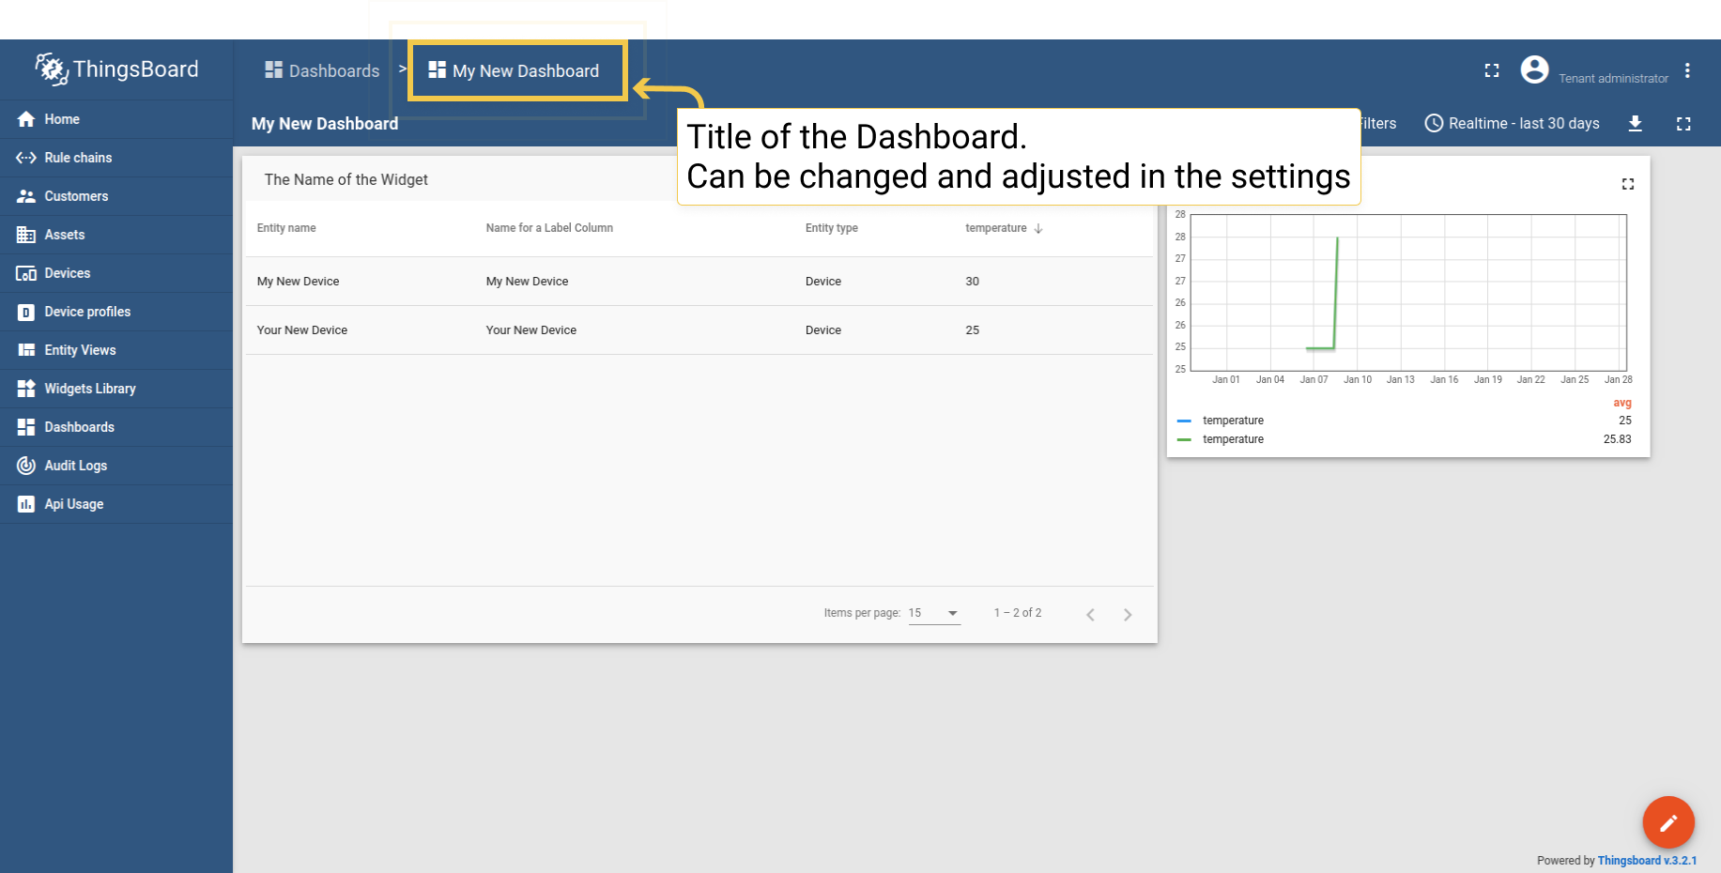Expand the chart widget fullscreen icon

pyautogui.click(x=1628, y=184)
